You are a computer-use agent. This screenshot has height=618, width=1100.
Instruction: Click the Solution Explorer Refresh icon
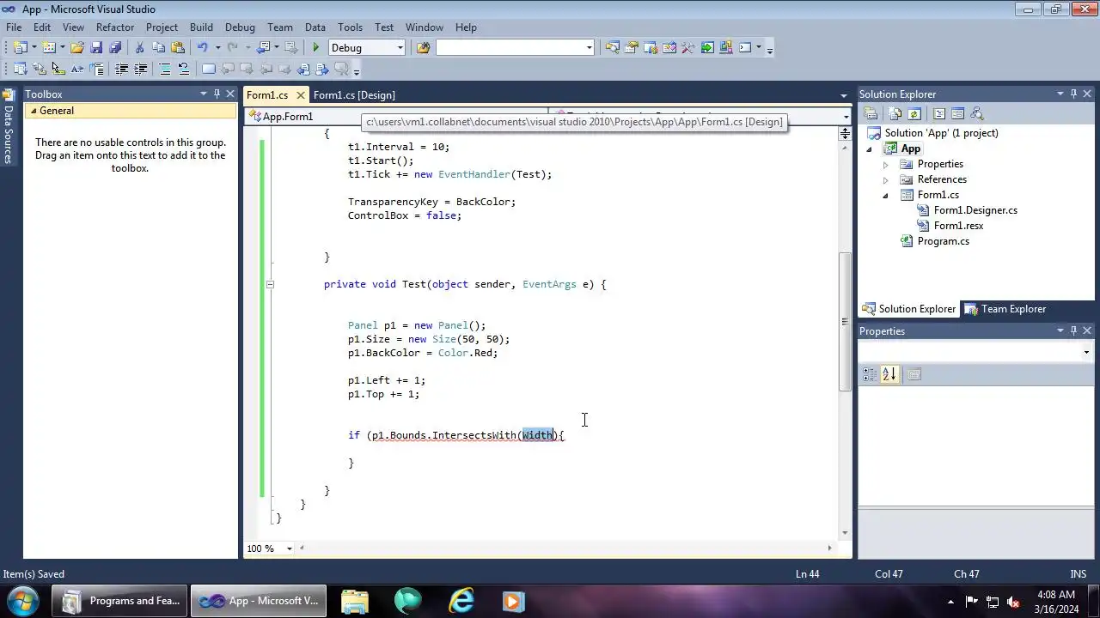(914, 113)
